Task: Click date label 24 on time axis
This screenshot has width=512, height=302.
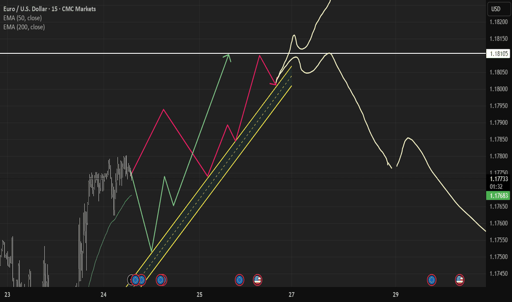Action: point(103,294)
